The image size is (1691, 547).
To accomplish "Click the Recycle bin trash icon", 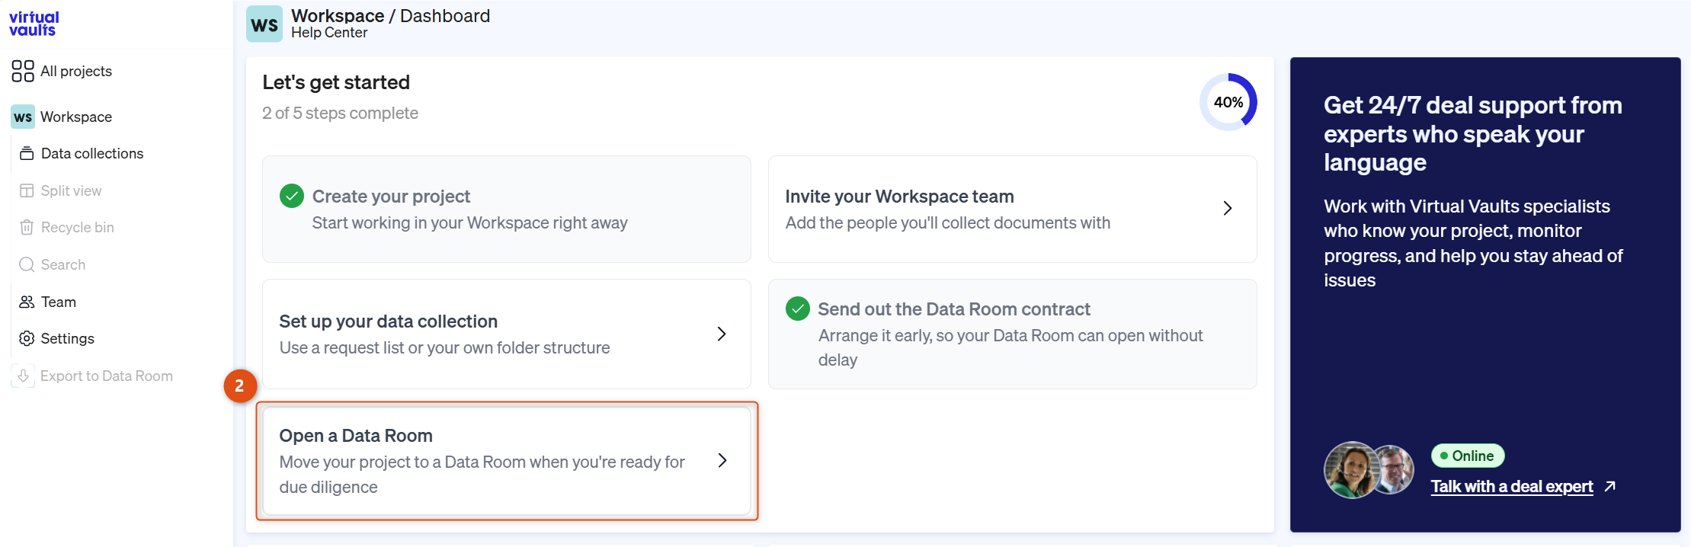I will tap(27, 227).
